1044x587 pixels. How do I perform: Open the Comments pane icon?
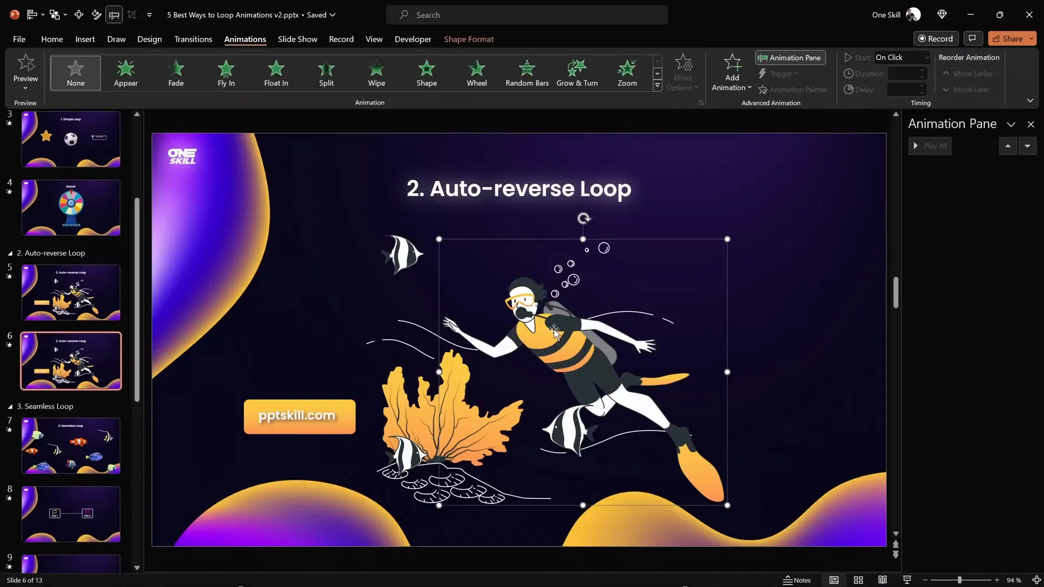[x=972, y=39]
